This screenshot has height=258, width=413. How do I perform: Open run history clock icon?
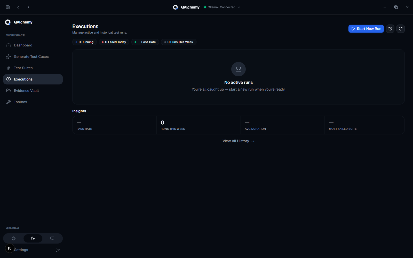click(390, 29)
